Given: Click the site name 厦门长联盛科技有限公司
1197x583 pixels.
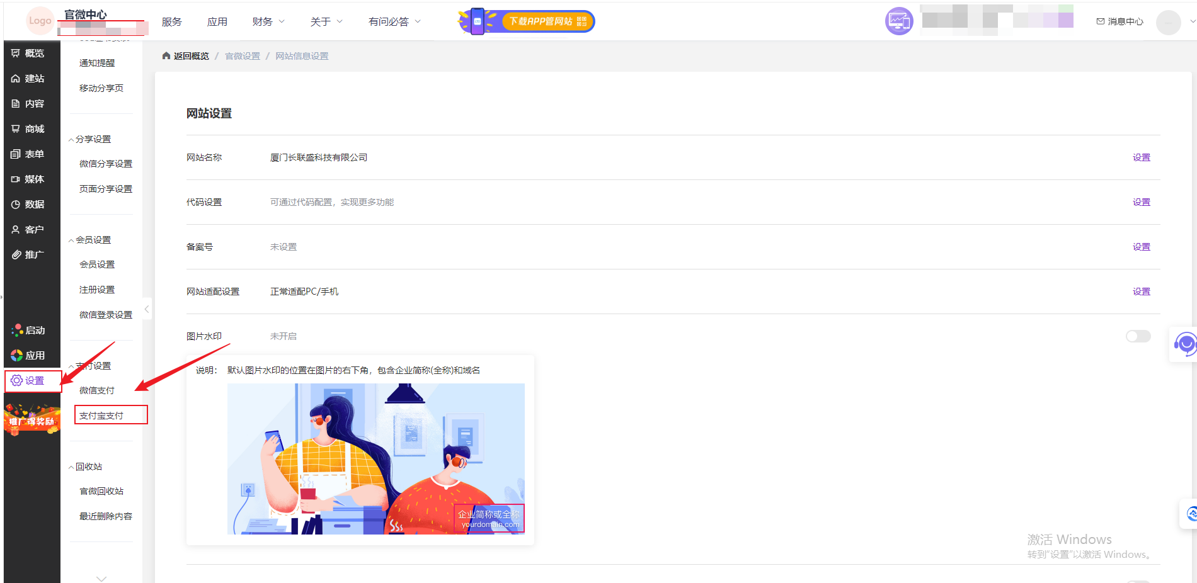Looking at the screenshot, I should (x=319, y=157).
